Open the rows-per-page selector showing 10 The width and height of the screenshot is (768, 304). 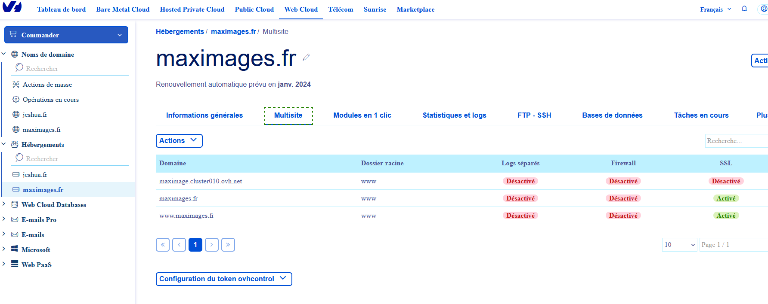tap(679, 245)
